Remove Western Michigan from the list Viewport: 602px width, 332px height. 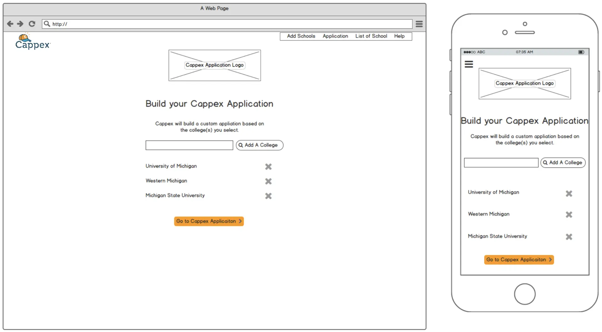coord(268,181)
